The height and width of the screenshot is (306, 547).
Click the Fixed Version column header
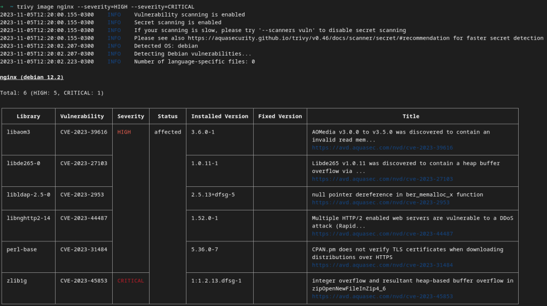[280, 116]
